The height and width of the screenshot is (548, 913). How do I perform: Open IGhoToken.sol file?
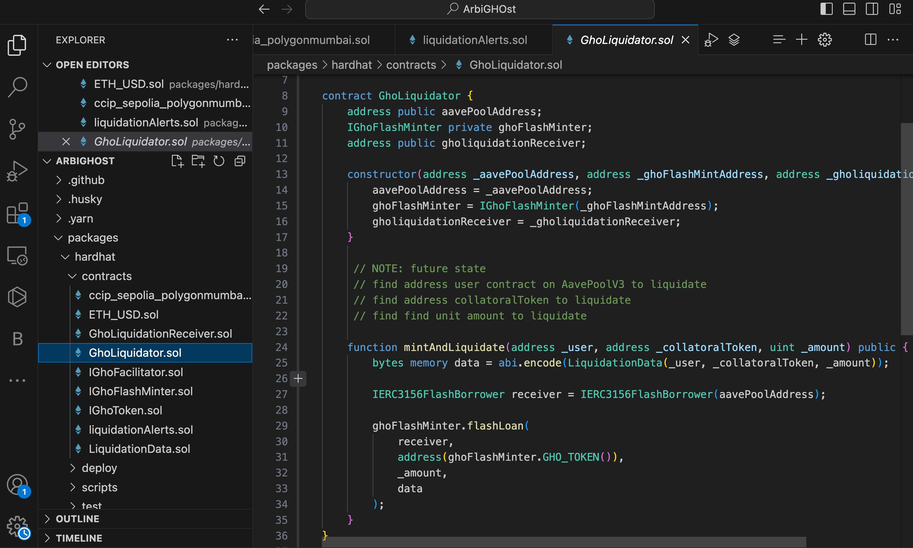(145, 411)
